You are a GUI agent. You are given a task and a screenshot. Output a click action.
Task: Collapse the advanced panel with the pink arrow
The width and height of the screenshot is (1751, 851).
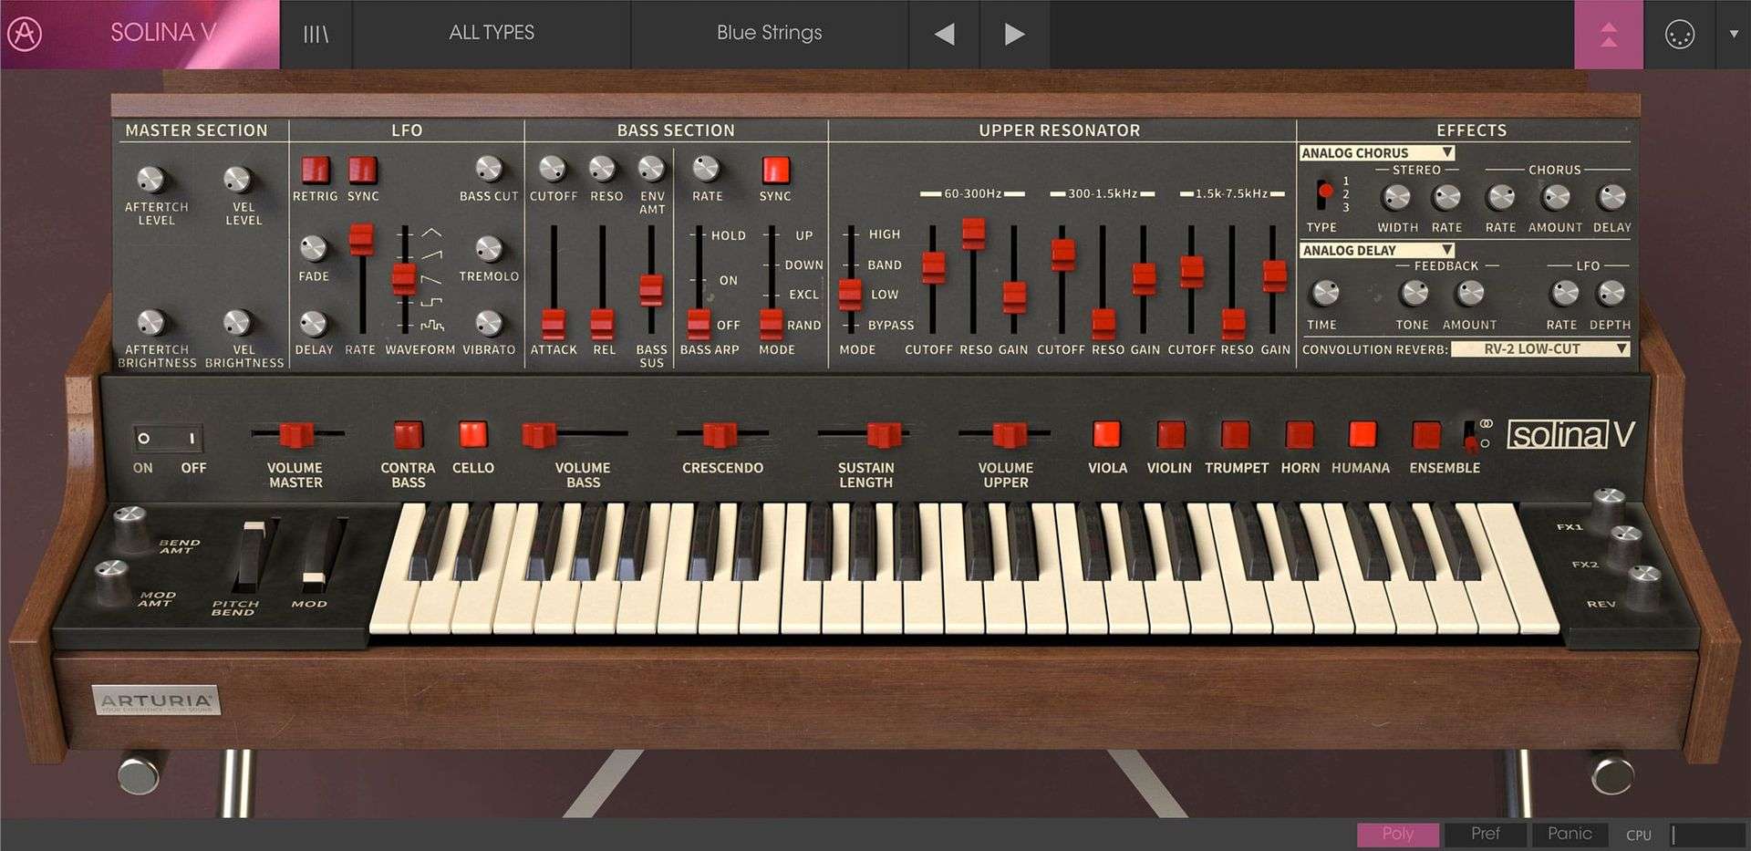coord(1611,33)
